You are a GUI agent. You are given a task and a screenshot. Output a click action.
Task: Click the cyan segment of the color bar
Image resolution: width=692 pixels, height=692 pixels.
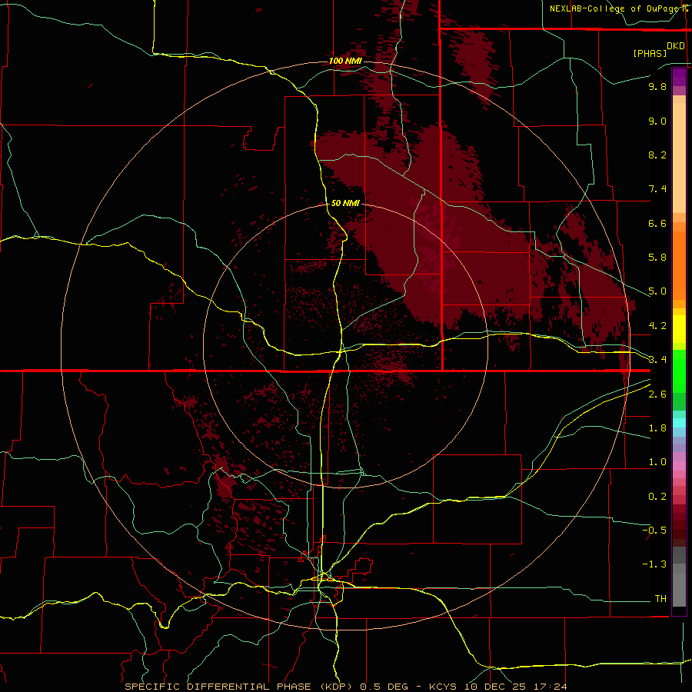(679, 423)
